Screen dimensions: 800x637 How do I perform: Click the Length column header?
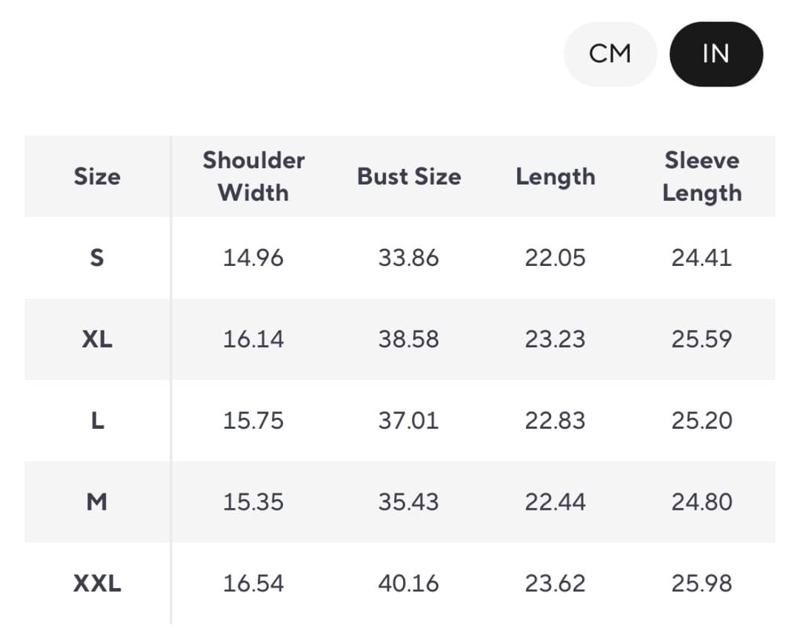pos(556,176)
